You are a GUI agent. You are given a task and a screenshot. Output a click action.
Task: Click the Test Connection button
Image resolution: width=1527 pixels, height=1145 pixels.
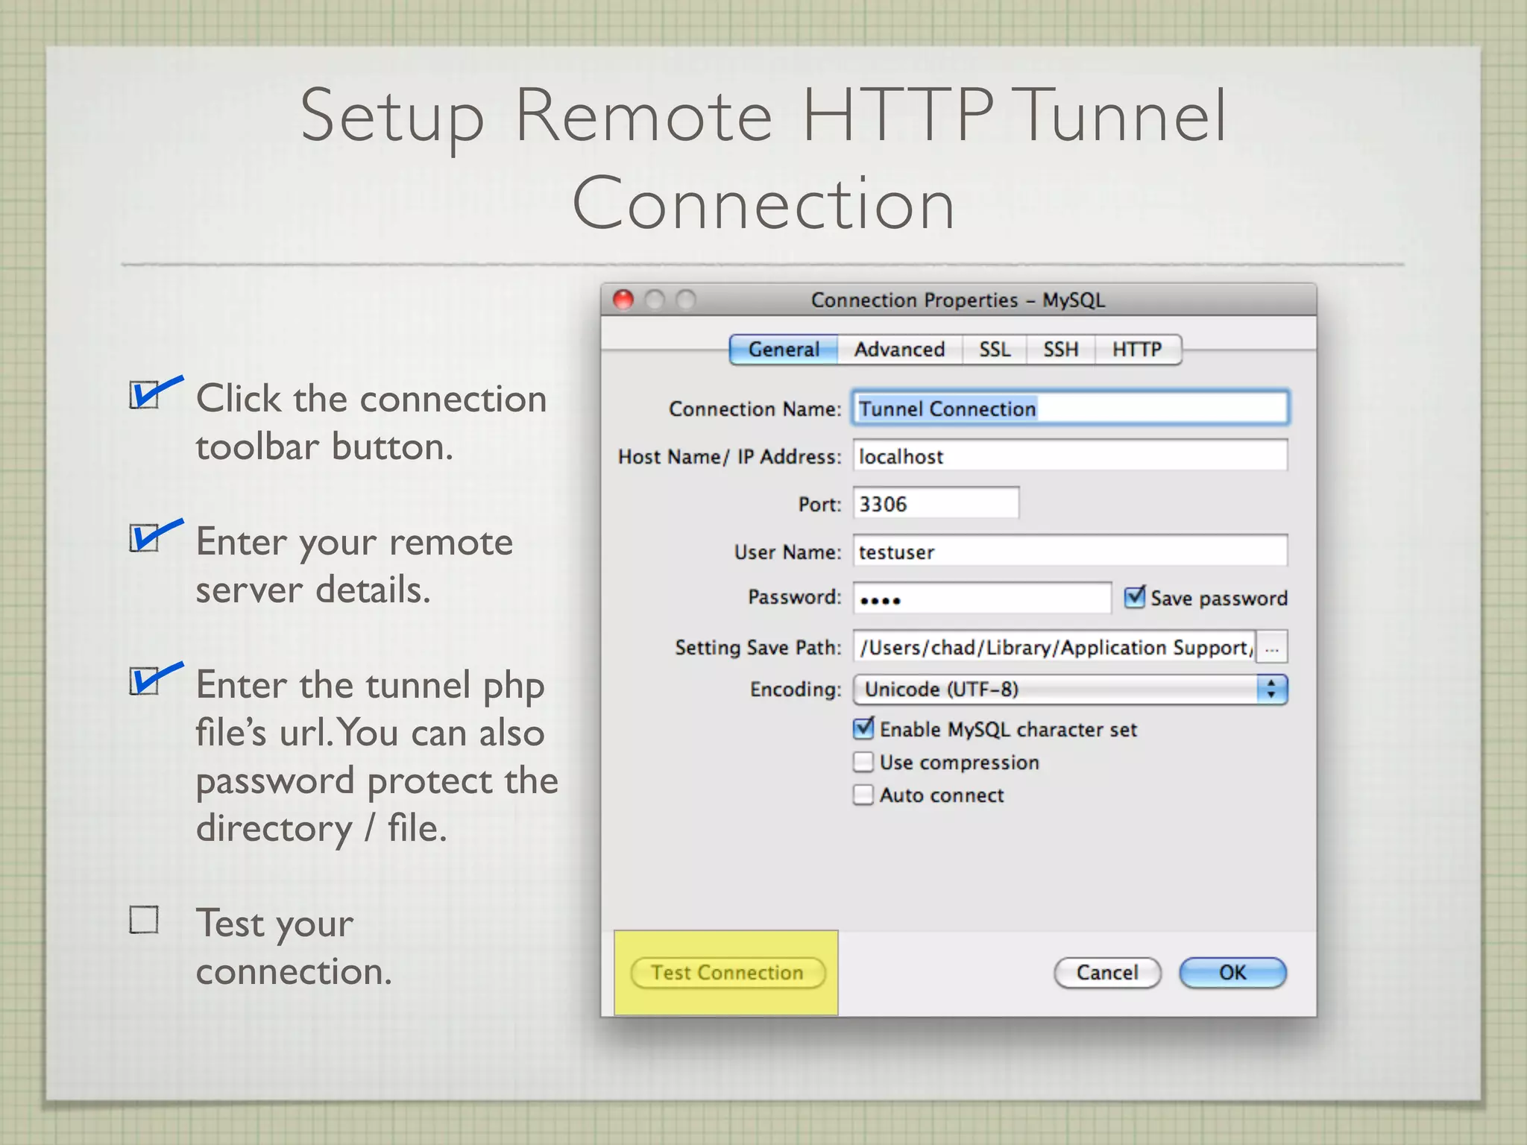pyautogui.click(x=728, y=973)
